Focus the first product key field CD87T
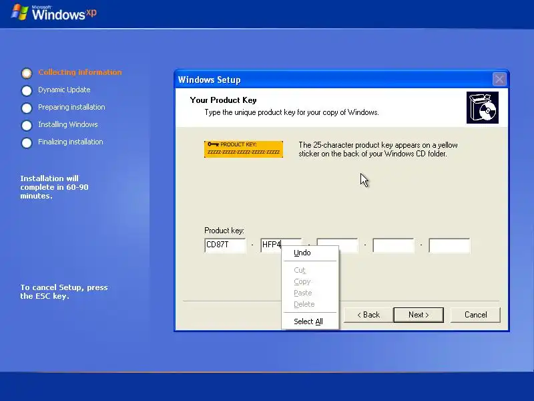This screenshot has height=401, width=534. coord(225,245)
